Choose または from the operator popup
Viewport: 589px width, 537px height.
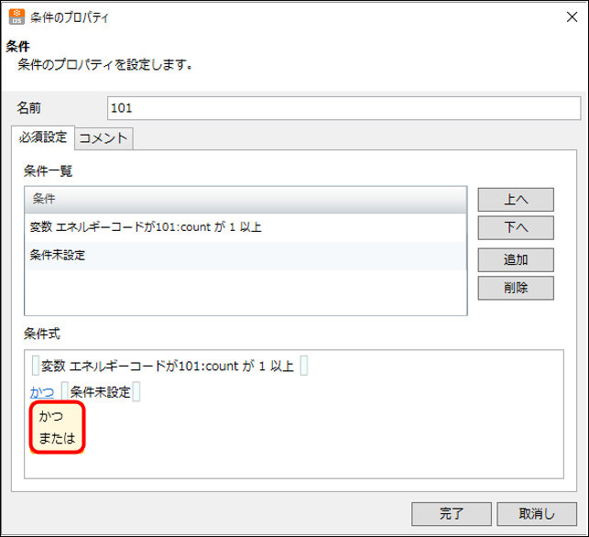[x=57, y=438]
